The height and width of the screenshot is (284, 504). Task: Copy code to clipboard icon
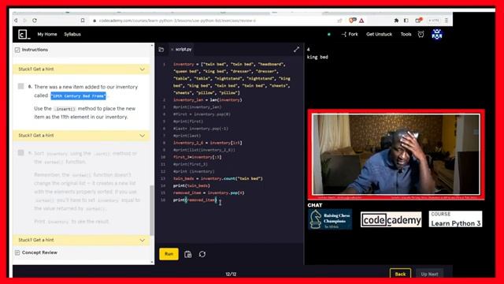[x=188, y=254]
